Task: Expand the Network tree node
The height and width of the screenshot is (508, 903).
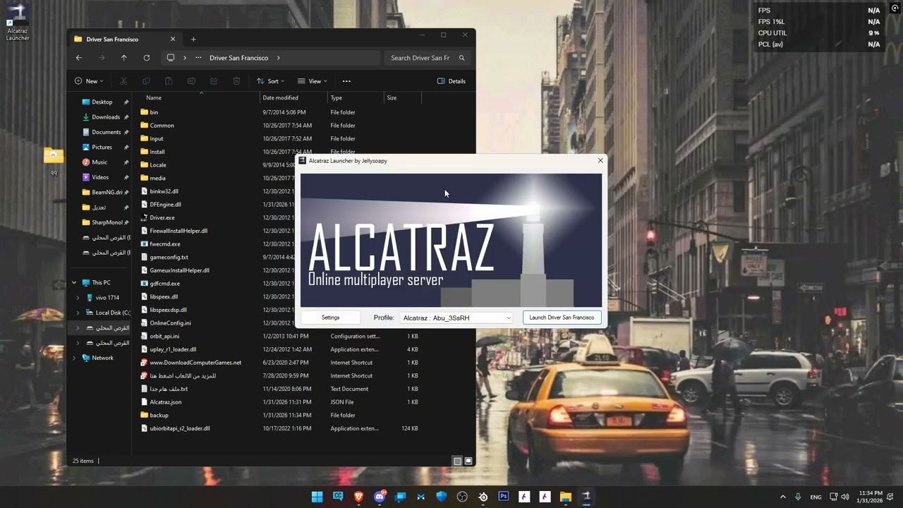Action: (x=74, y=358)
